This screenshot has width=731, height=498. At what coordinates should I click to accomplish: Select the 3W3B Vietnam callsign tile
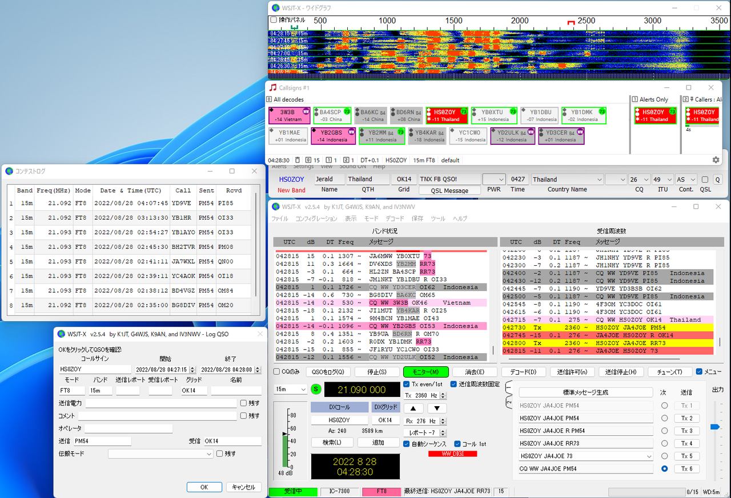point(289,115)
